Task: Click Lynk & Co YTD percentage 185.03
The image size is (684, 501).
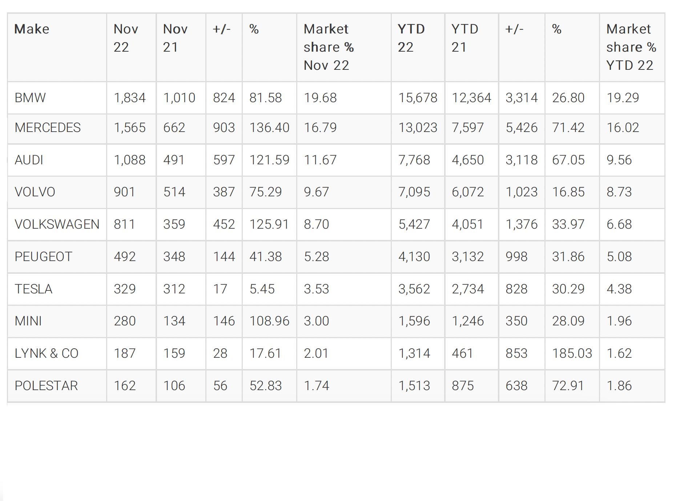Action: click(x=572, y=353)
